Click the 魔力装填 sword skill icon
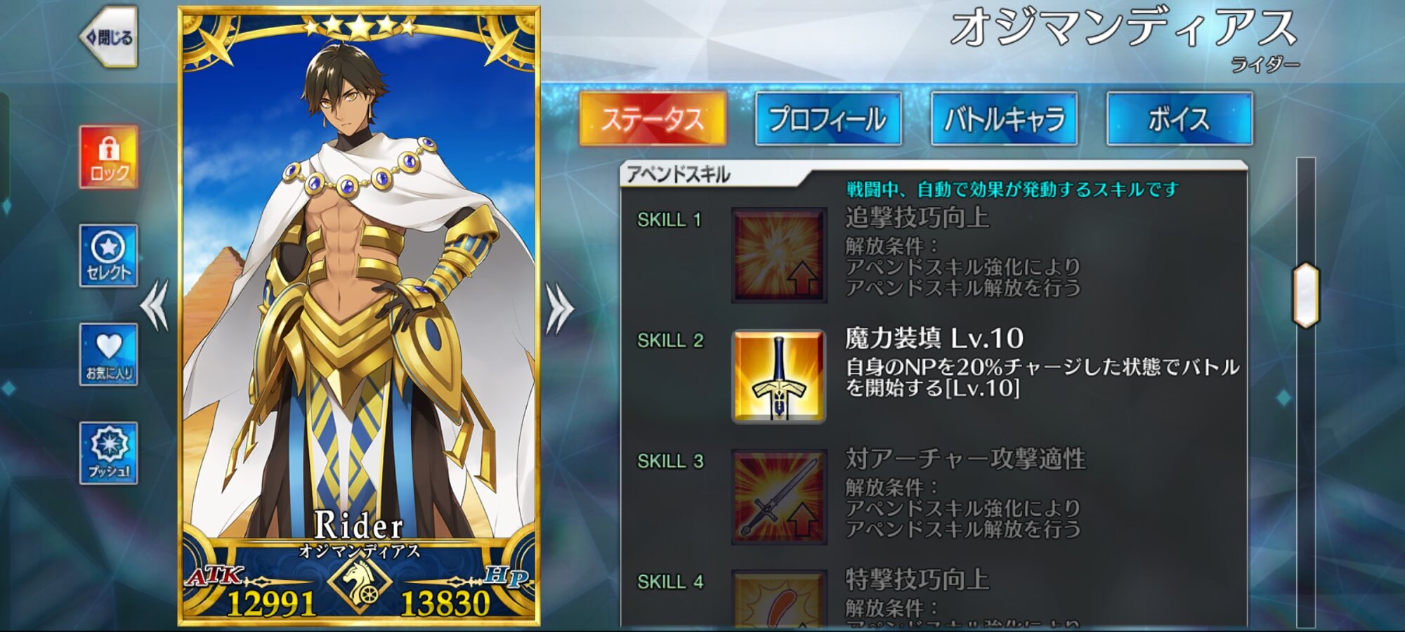 [779, 376]
